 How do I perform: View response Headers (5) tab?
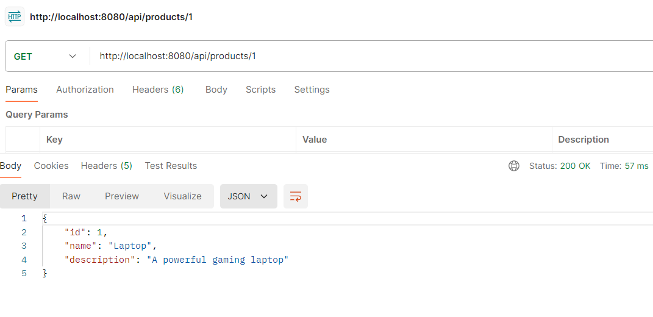(107, 166)
